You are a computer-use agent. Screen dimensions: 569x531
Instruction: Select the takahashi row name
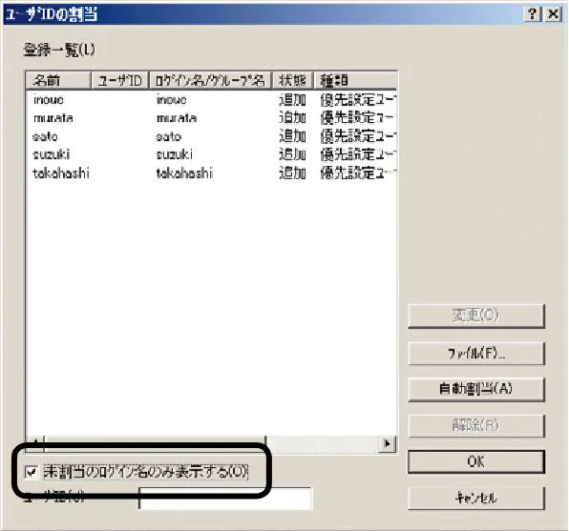60,174
